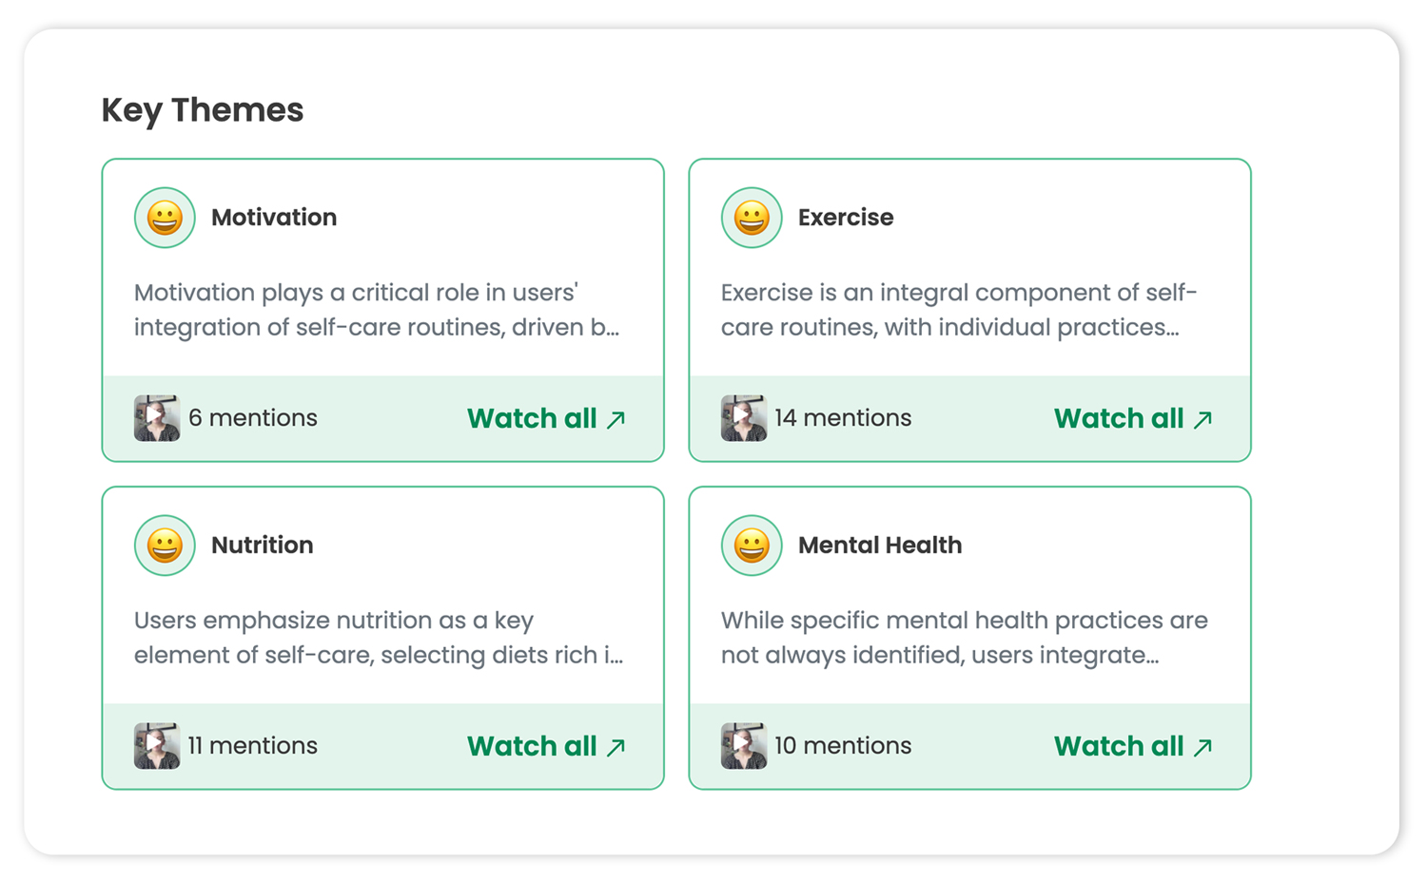Open Watch all for Mental Health mentions

(1133, 746)
